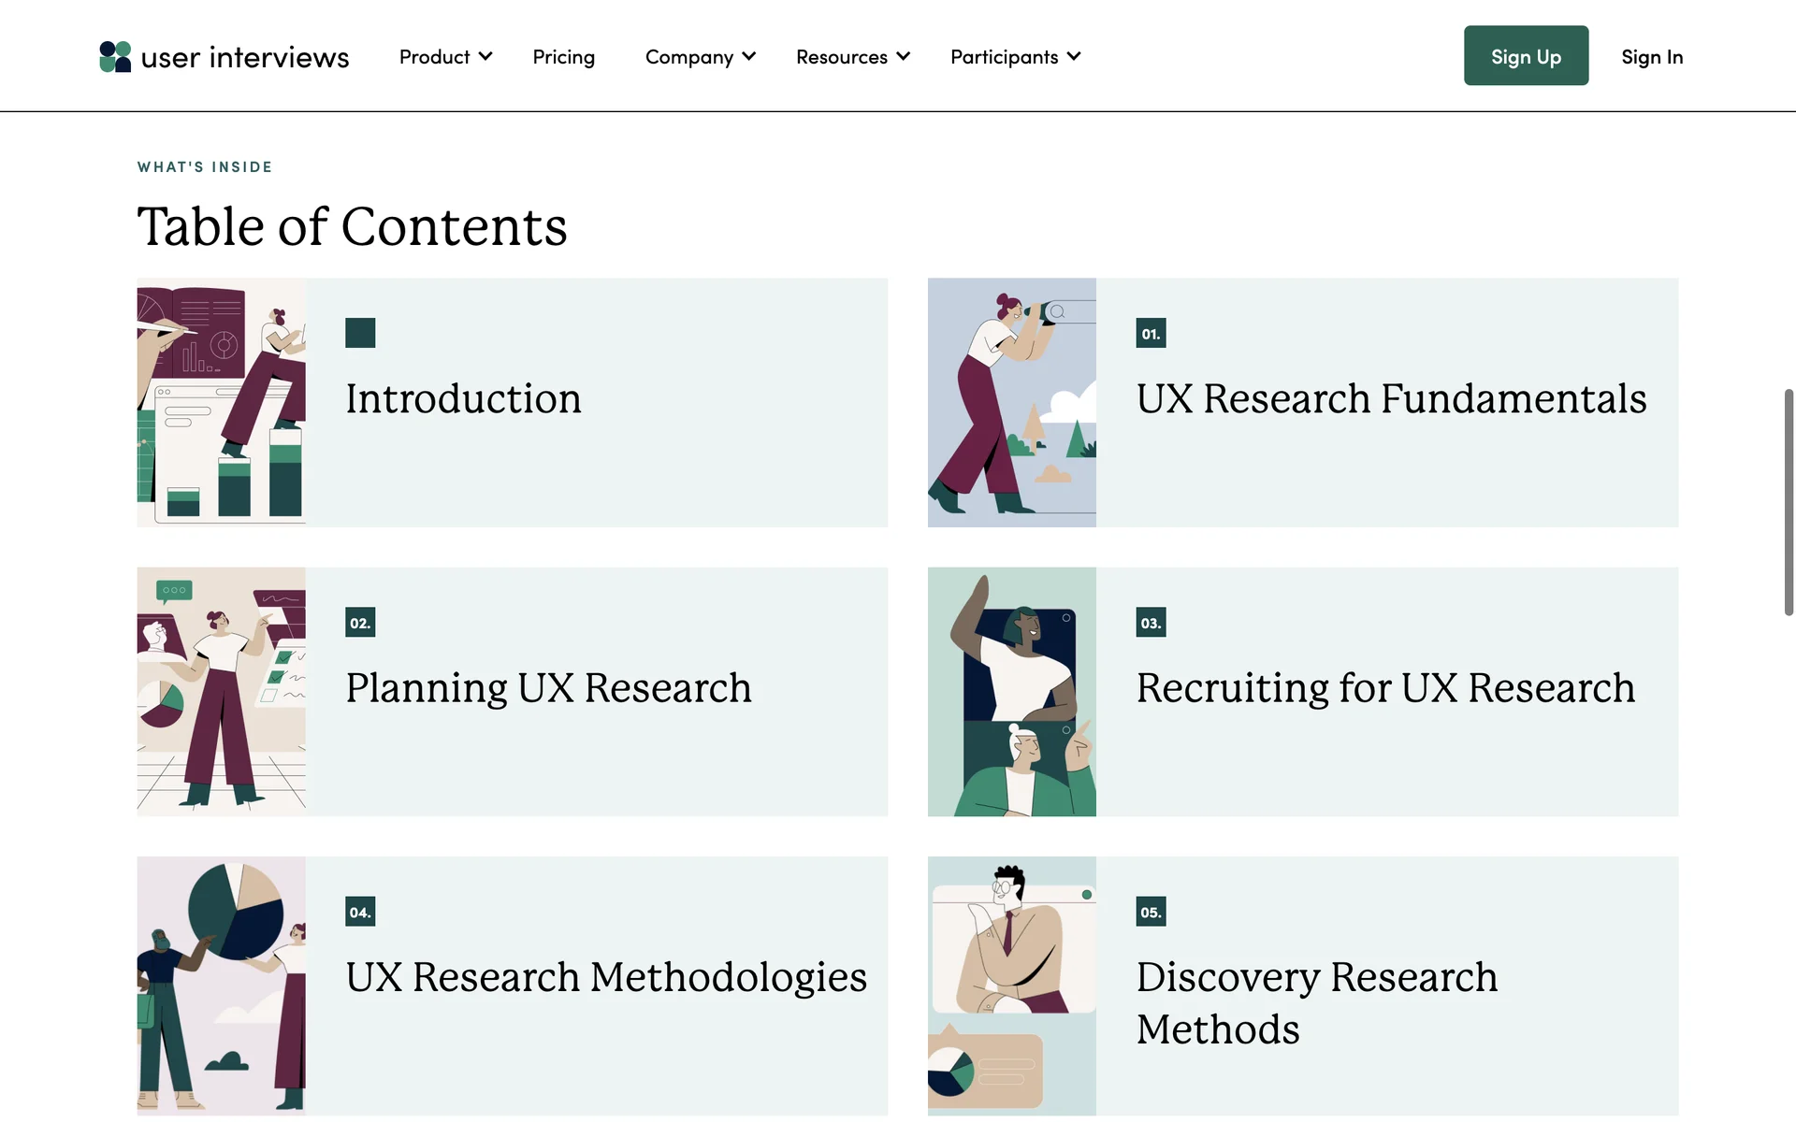Click the 04 chapter number badge

point(360,912)
